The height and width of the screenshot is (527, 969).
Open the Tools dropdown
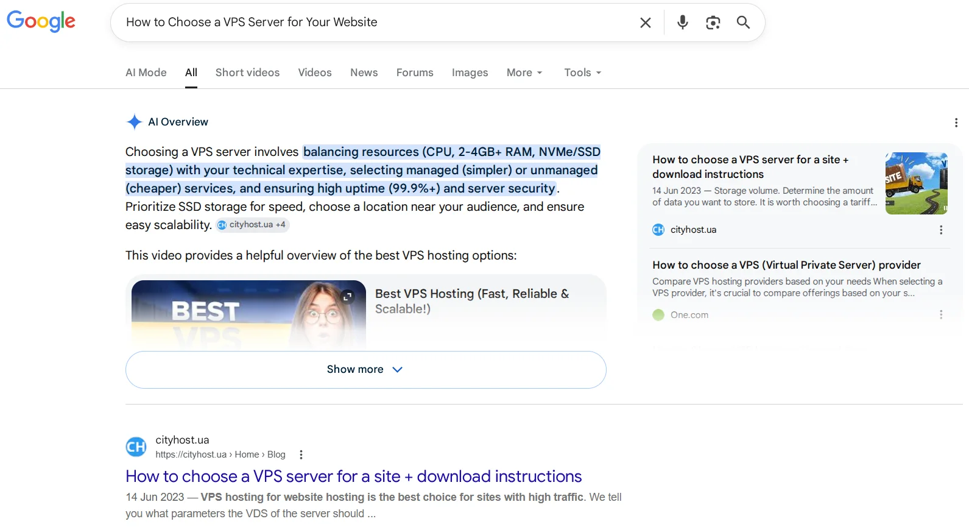pyautogui.click(x=583, y=73)
